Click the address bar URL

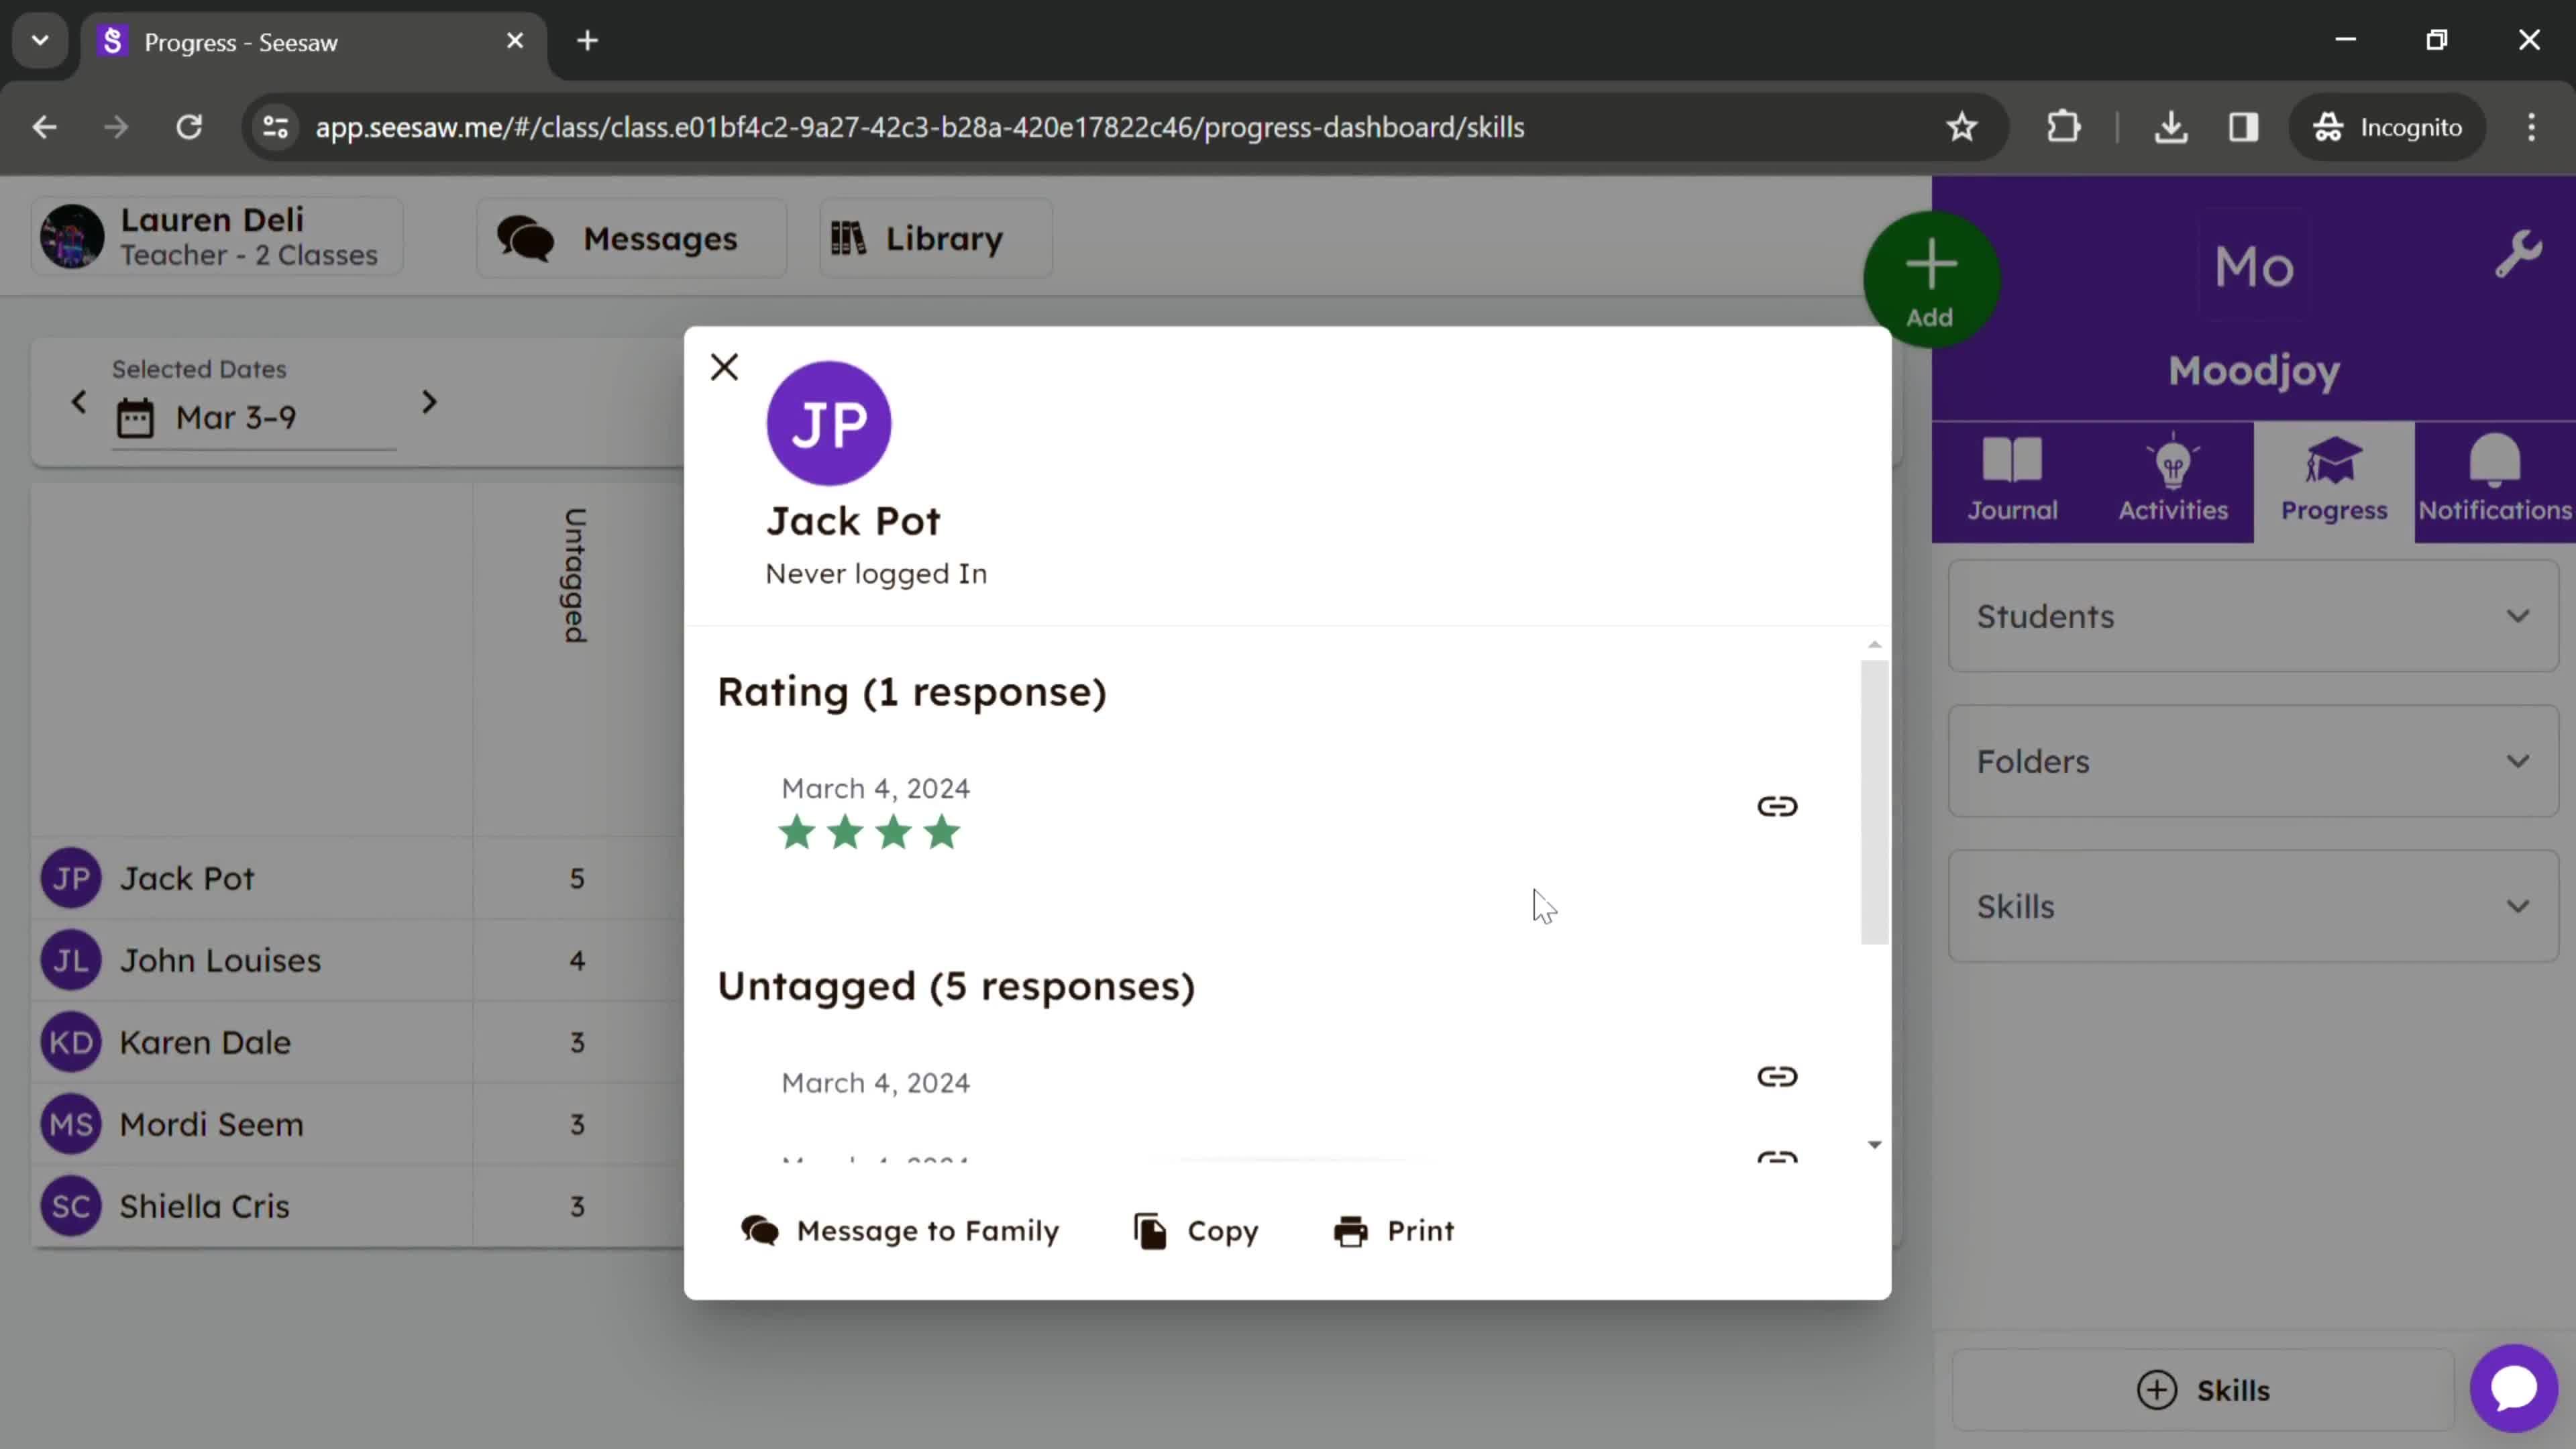point(919,127)
